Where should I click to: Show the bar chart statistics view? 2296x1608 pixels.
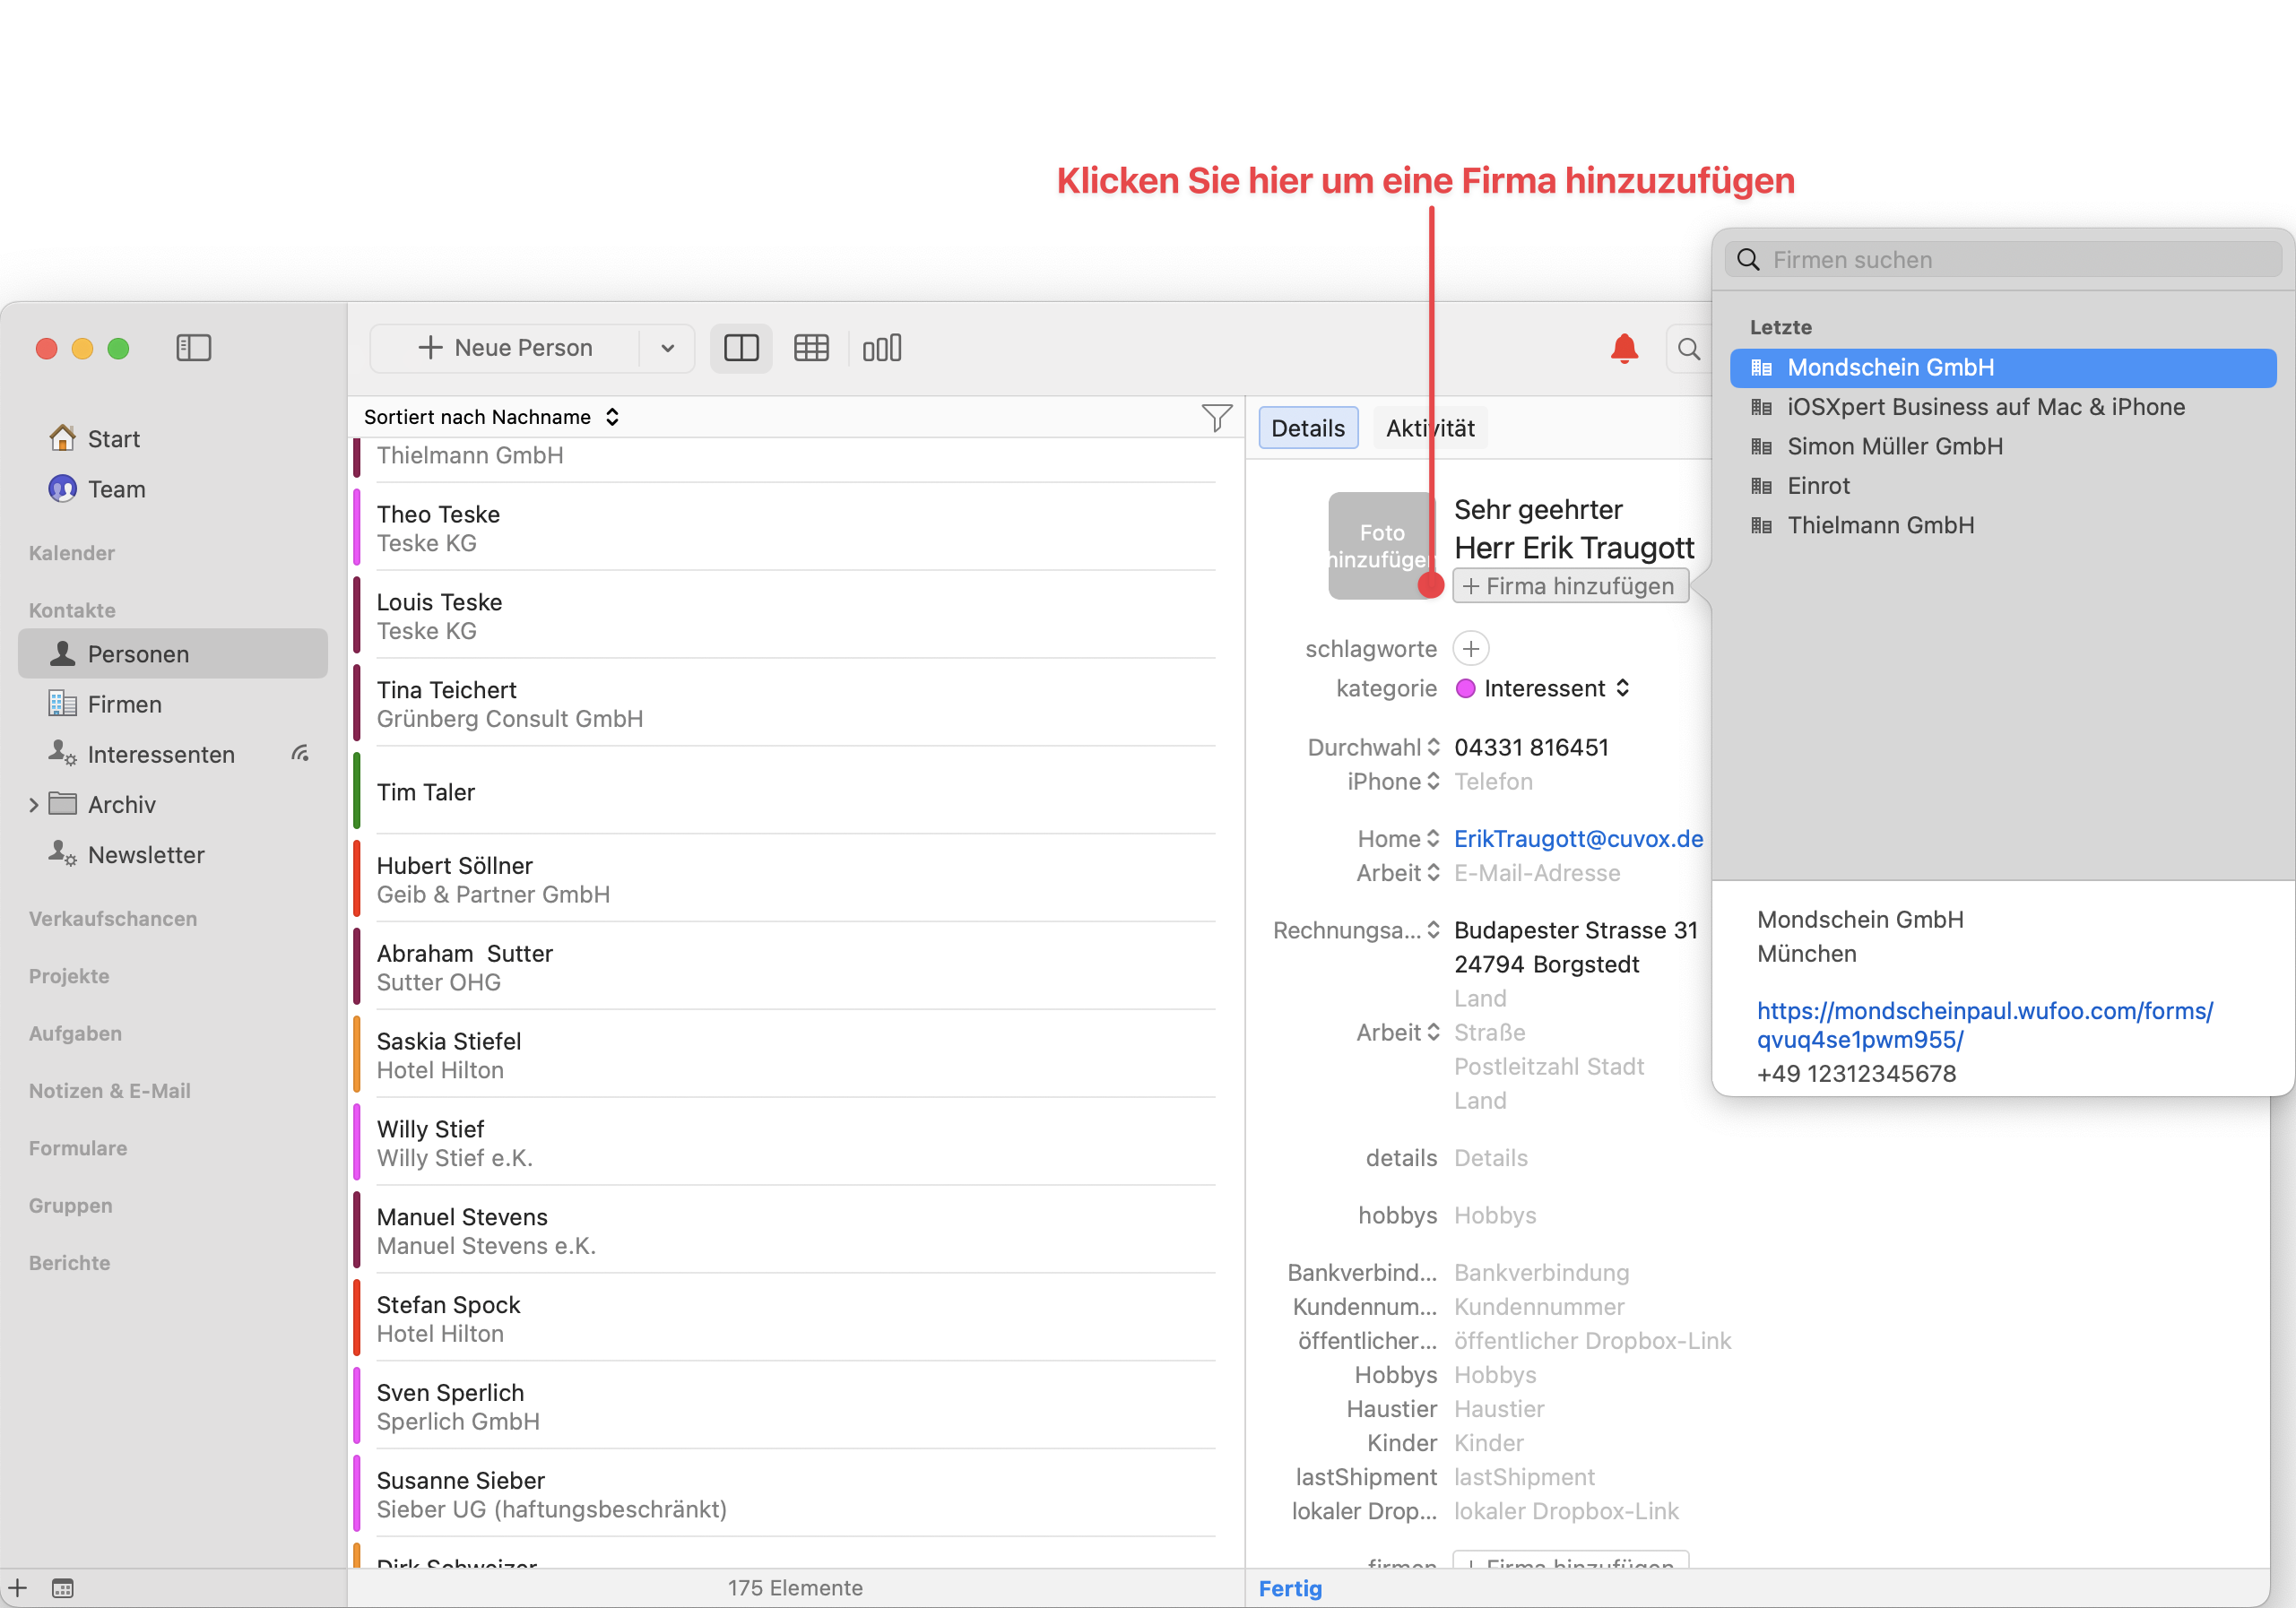(x=882, y=347)
